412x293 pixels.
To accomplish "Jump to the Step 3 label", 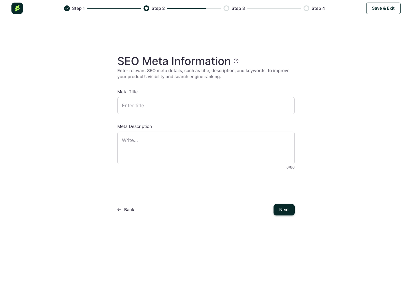I will [x=238, y=8].
